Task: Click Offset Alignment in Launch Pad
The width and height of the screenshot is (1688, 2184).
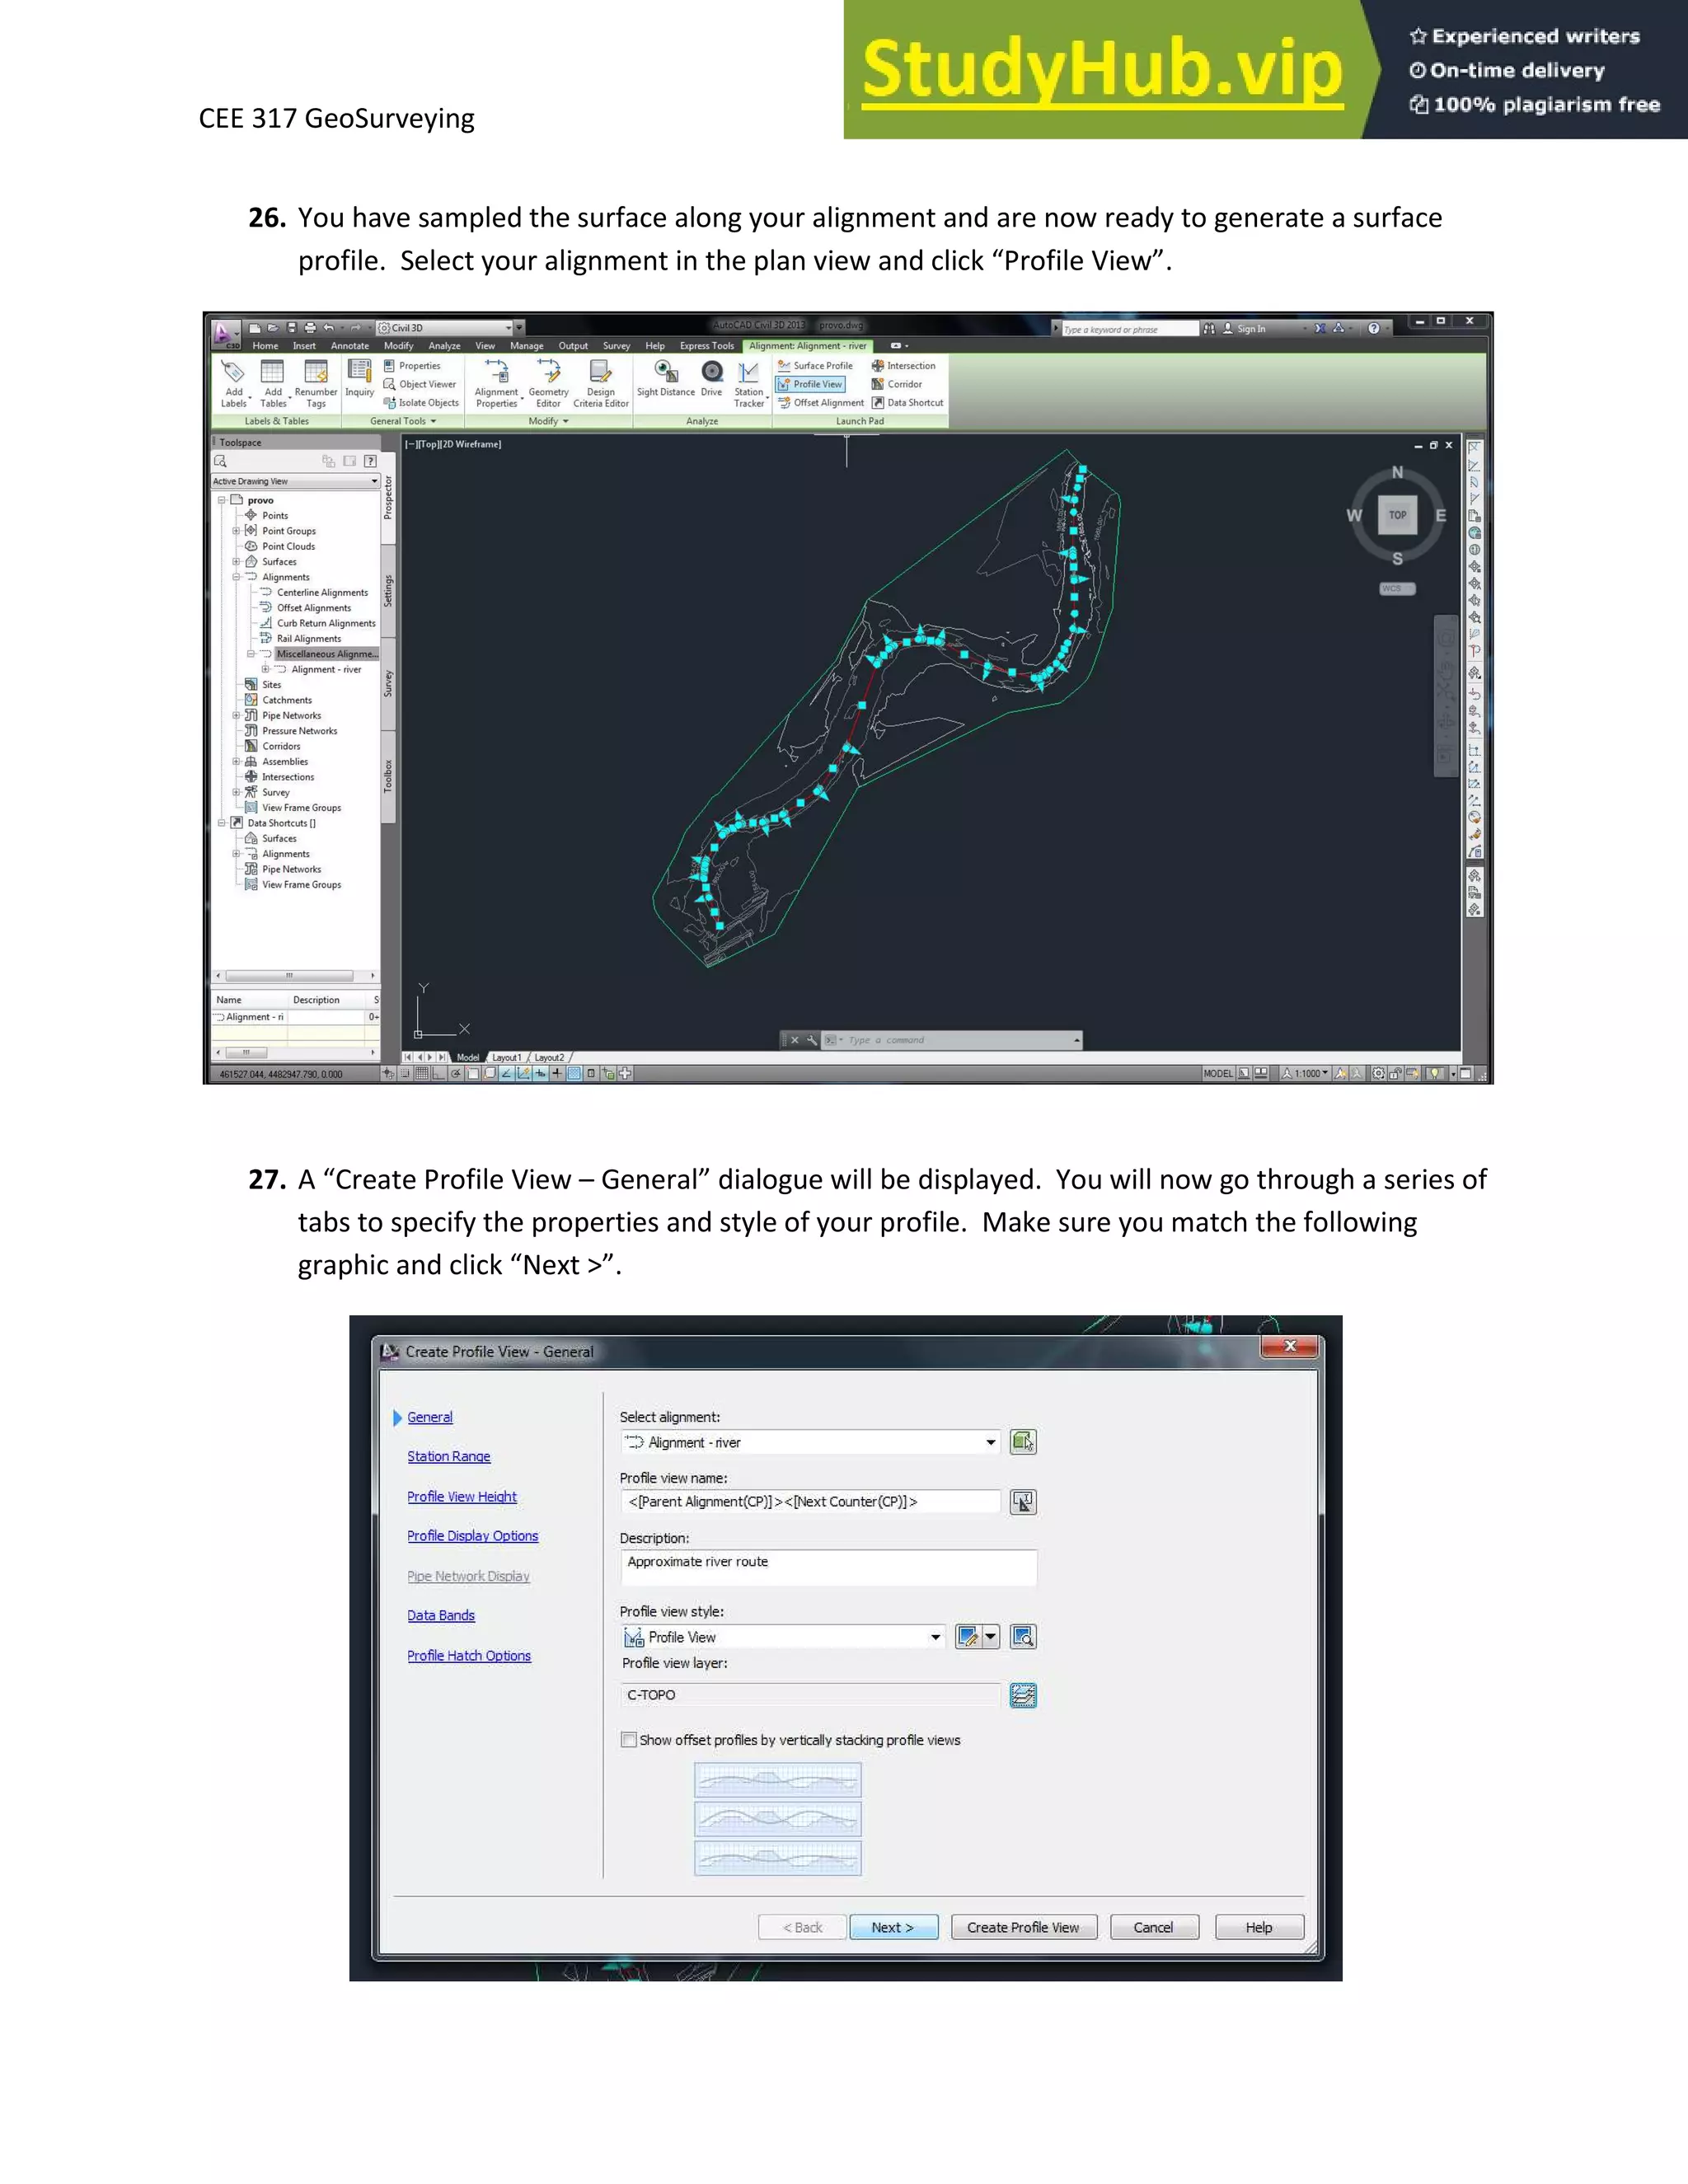Action: pos(821,403)
